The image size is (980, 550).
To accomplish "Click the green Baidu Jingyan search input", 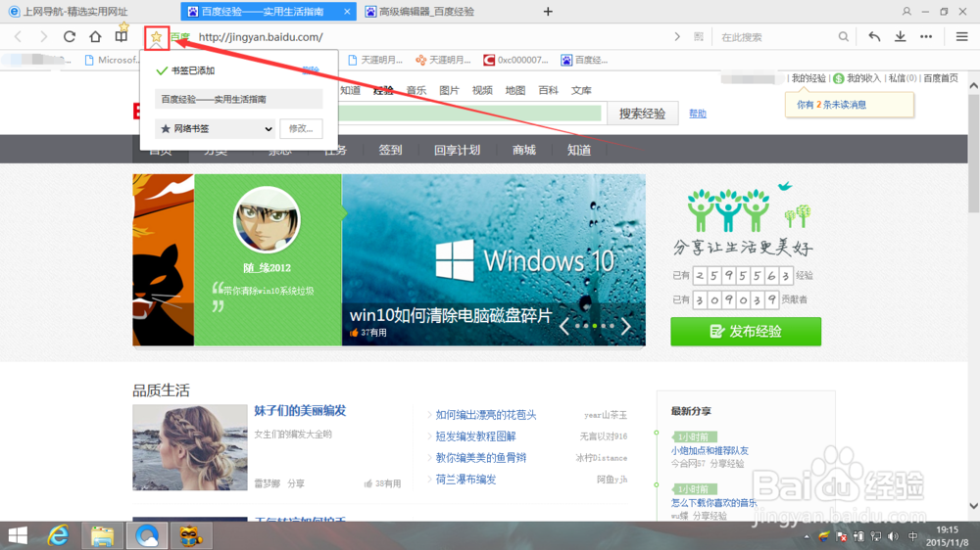I will (x=469, y=113).
